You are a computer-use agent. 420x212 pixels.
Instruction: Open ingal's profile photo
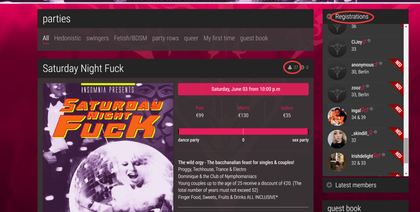337,116
